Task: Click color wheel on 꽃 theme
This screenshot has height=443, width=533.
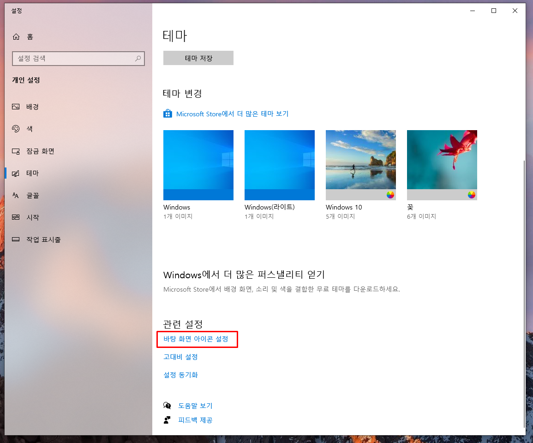Action: tap(472, 195)
